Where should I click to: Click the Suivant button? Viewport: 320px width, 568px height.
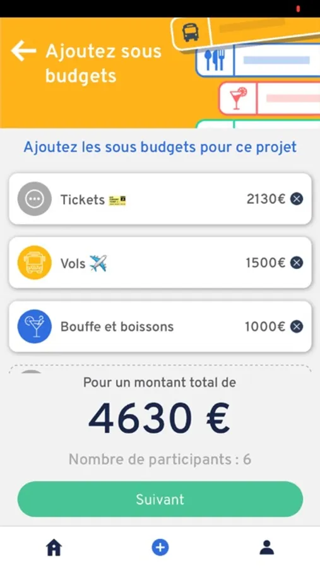pyautogui.click(x=160, y=499)
